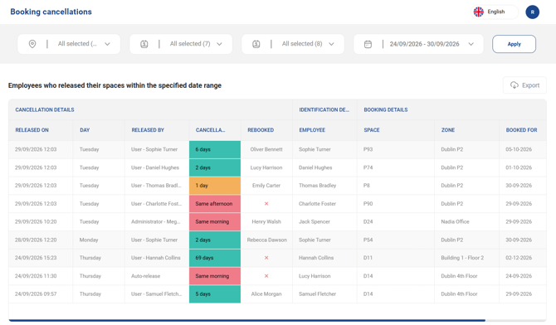Click the location pin filter icon
The width and height of the screenshot is (556, 325).
pos(32,44)
